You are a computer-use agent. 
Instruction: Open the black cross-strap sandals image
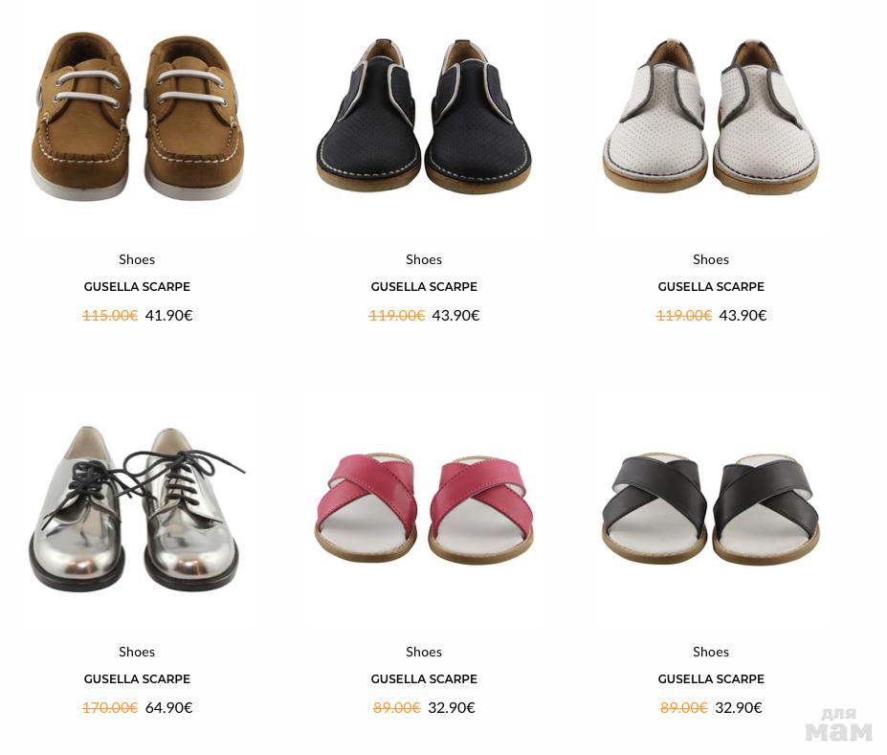click(711, 508)
